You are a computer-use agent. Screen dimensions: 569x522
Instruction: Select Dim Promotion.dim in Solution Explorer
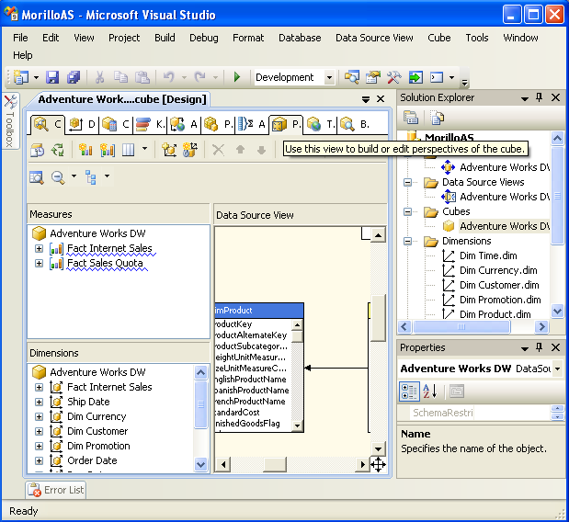(x=500, y=300)
